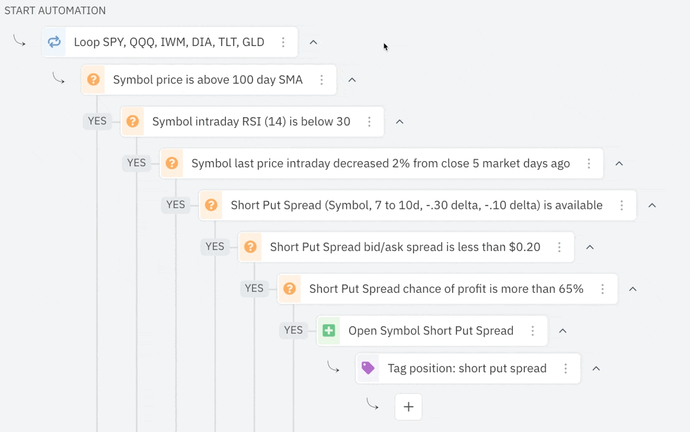Click the decision icon beside RSI condition
The width and height of the screenshot is (690, 432).
[132, 121]
